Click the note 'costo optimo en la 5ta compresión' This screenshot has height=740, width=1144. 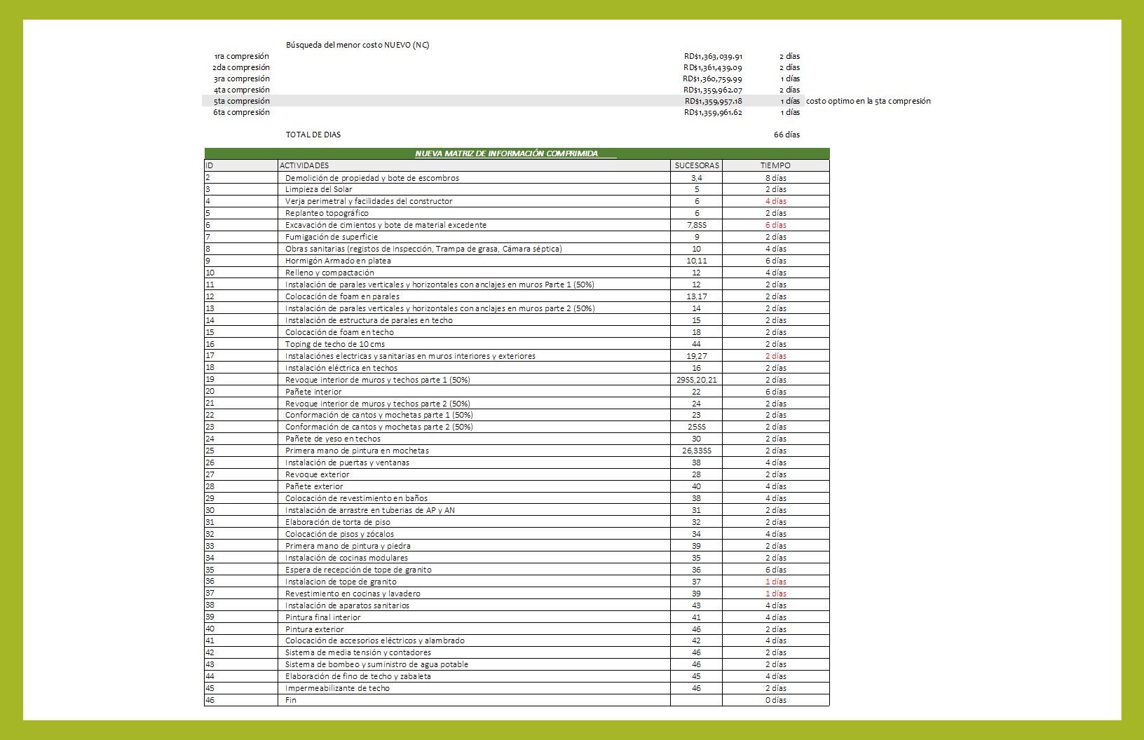869,101
